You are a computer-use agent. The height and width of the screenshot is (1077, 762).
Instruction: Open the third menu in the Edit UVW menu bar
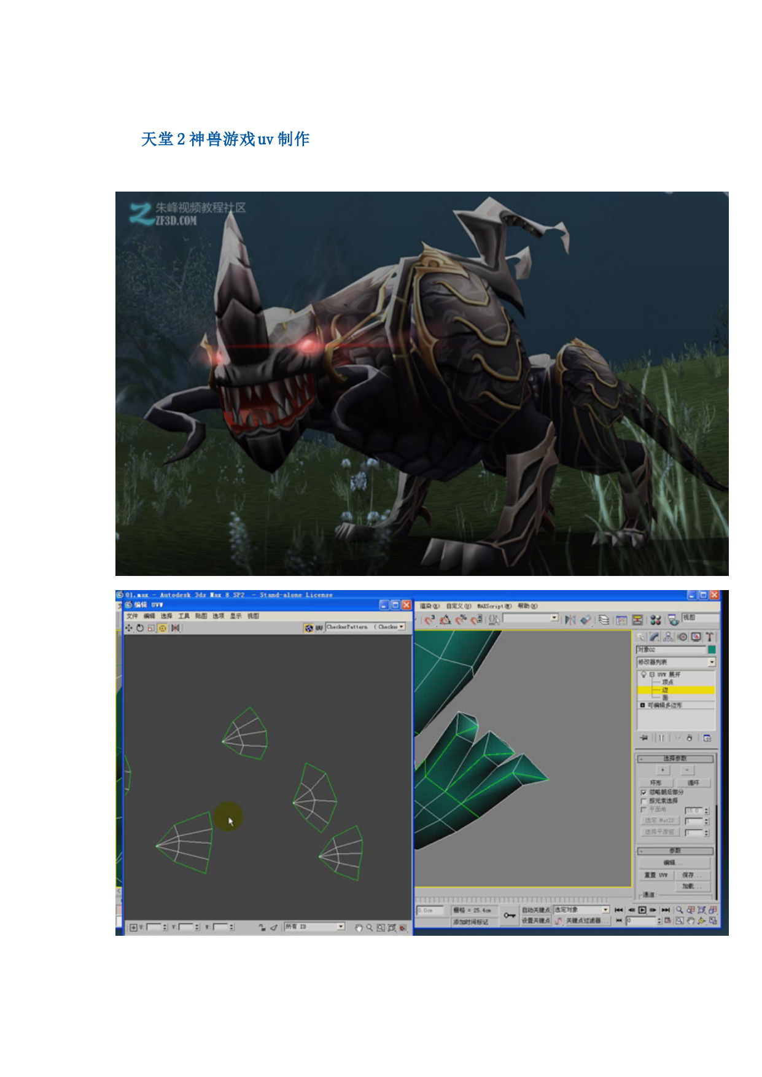[166, 616]
